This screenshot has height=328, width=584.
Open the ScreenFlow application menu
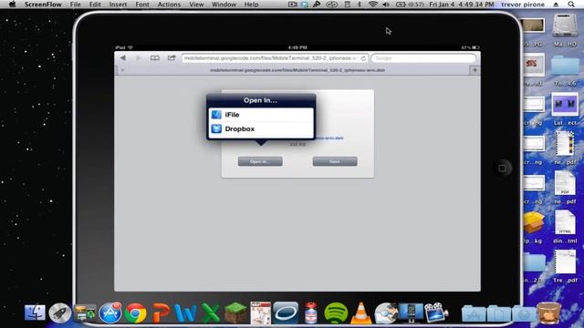click(x=43, y=5)
